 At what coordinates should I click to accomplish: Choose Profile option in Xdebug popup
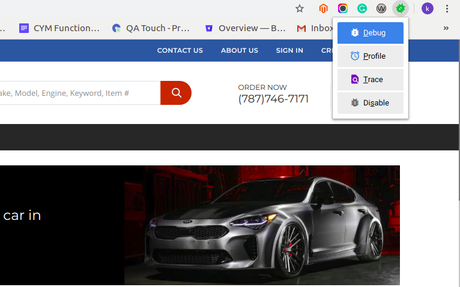click(x=370, y=56)
